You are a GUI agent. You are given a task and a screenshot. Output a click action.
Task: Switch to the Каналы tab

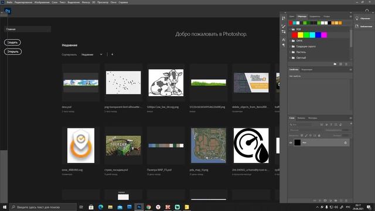point(301,118)
